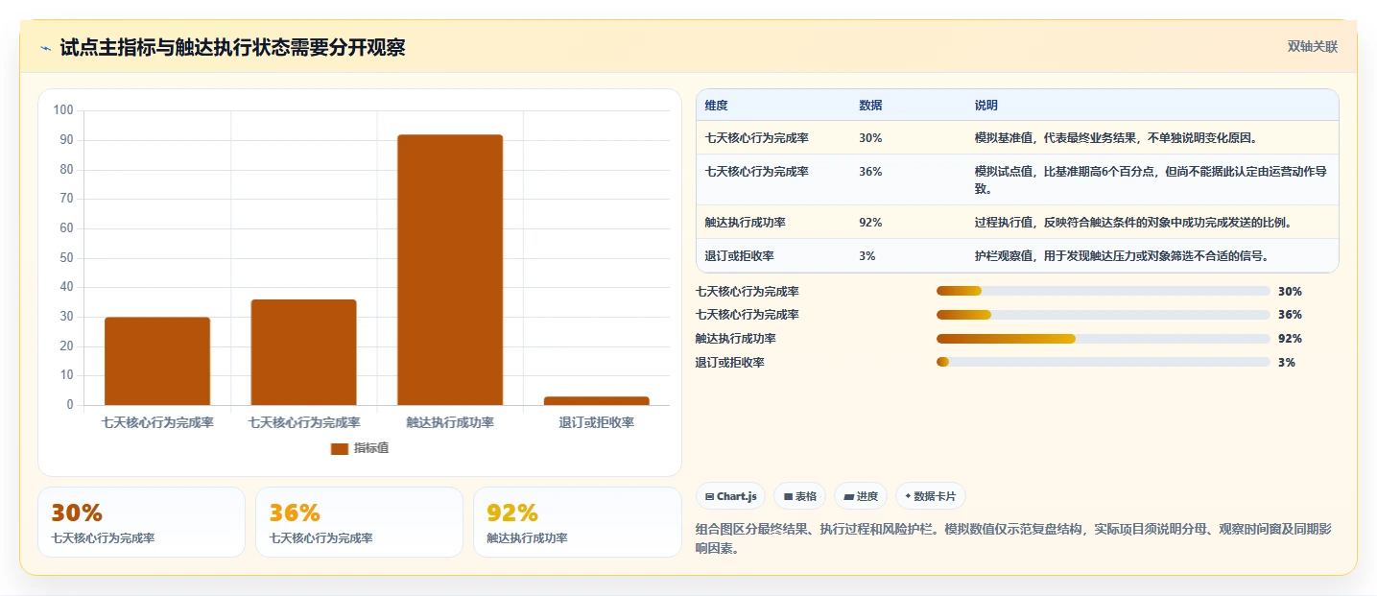
Task: Click the shortest chart bar for 退订或拒收率
Action: tap(597, 401)
